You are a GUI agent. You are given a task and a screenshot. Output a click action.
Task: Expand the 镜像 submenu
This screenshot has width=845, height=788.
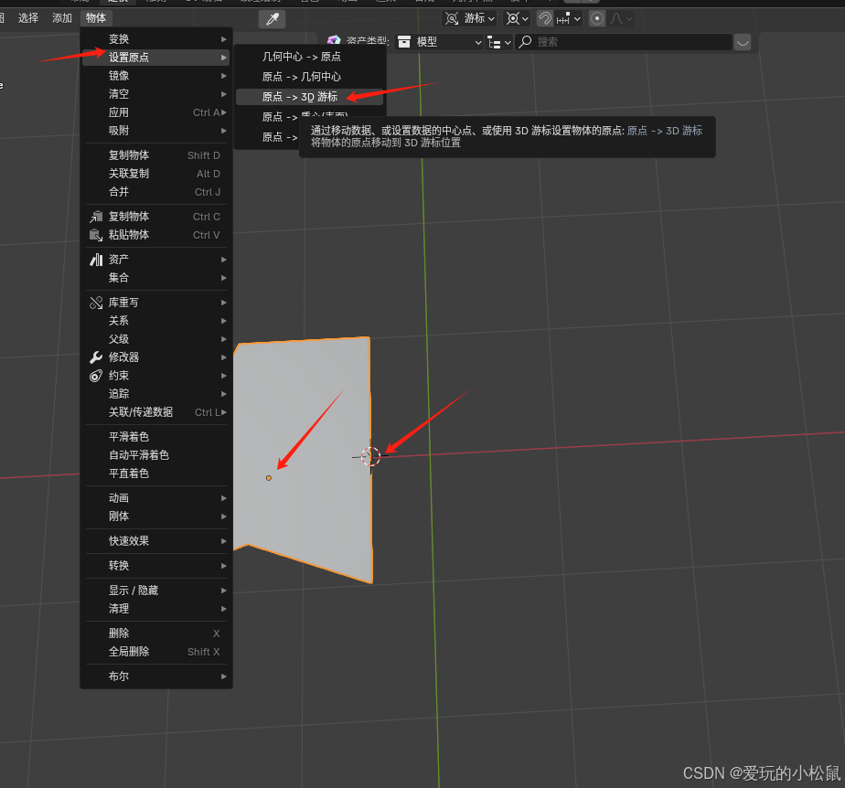point(156,75)
